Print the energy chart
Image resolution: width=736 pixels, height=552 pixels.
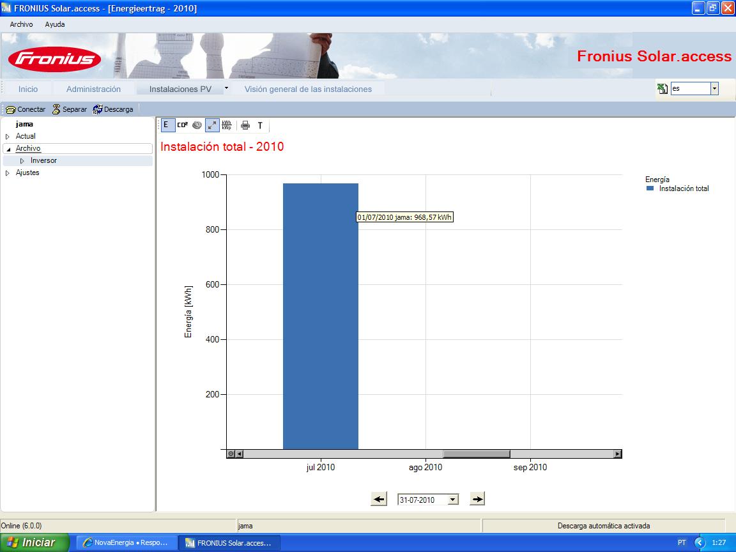pos(245,125)
